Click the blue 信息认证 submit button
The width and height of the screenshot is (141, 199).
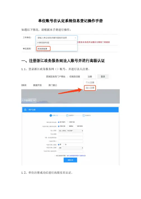click(70, 160)
